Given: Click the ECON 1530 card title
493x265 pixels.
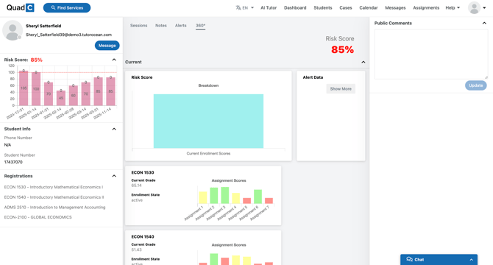Looking at the screenshot, I should pos(143,172).
